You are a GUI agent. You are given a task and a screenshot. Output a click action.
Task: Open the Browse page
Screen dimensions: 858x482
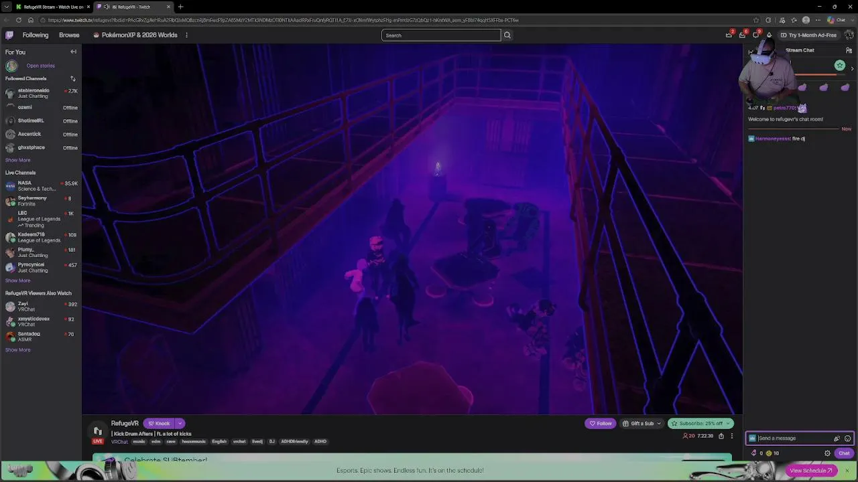(x=69, y=35)
